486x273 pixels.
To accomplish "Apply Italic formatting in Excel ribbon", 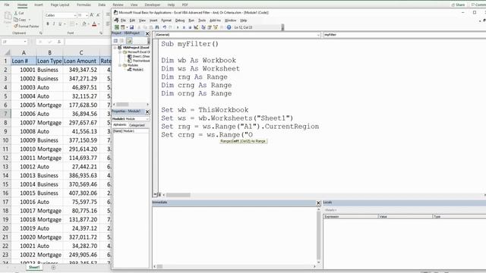I will coord(54,24).
